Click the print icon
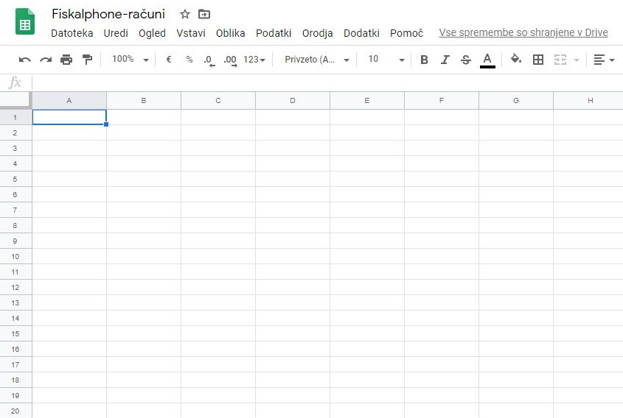Screen dimensions: 623x418 66,60
